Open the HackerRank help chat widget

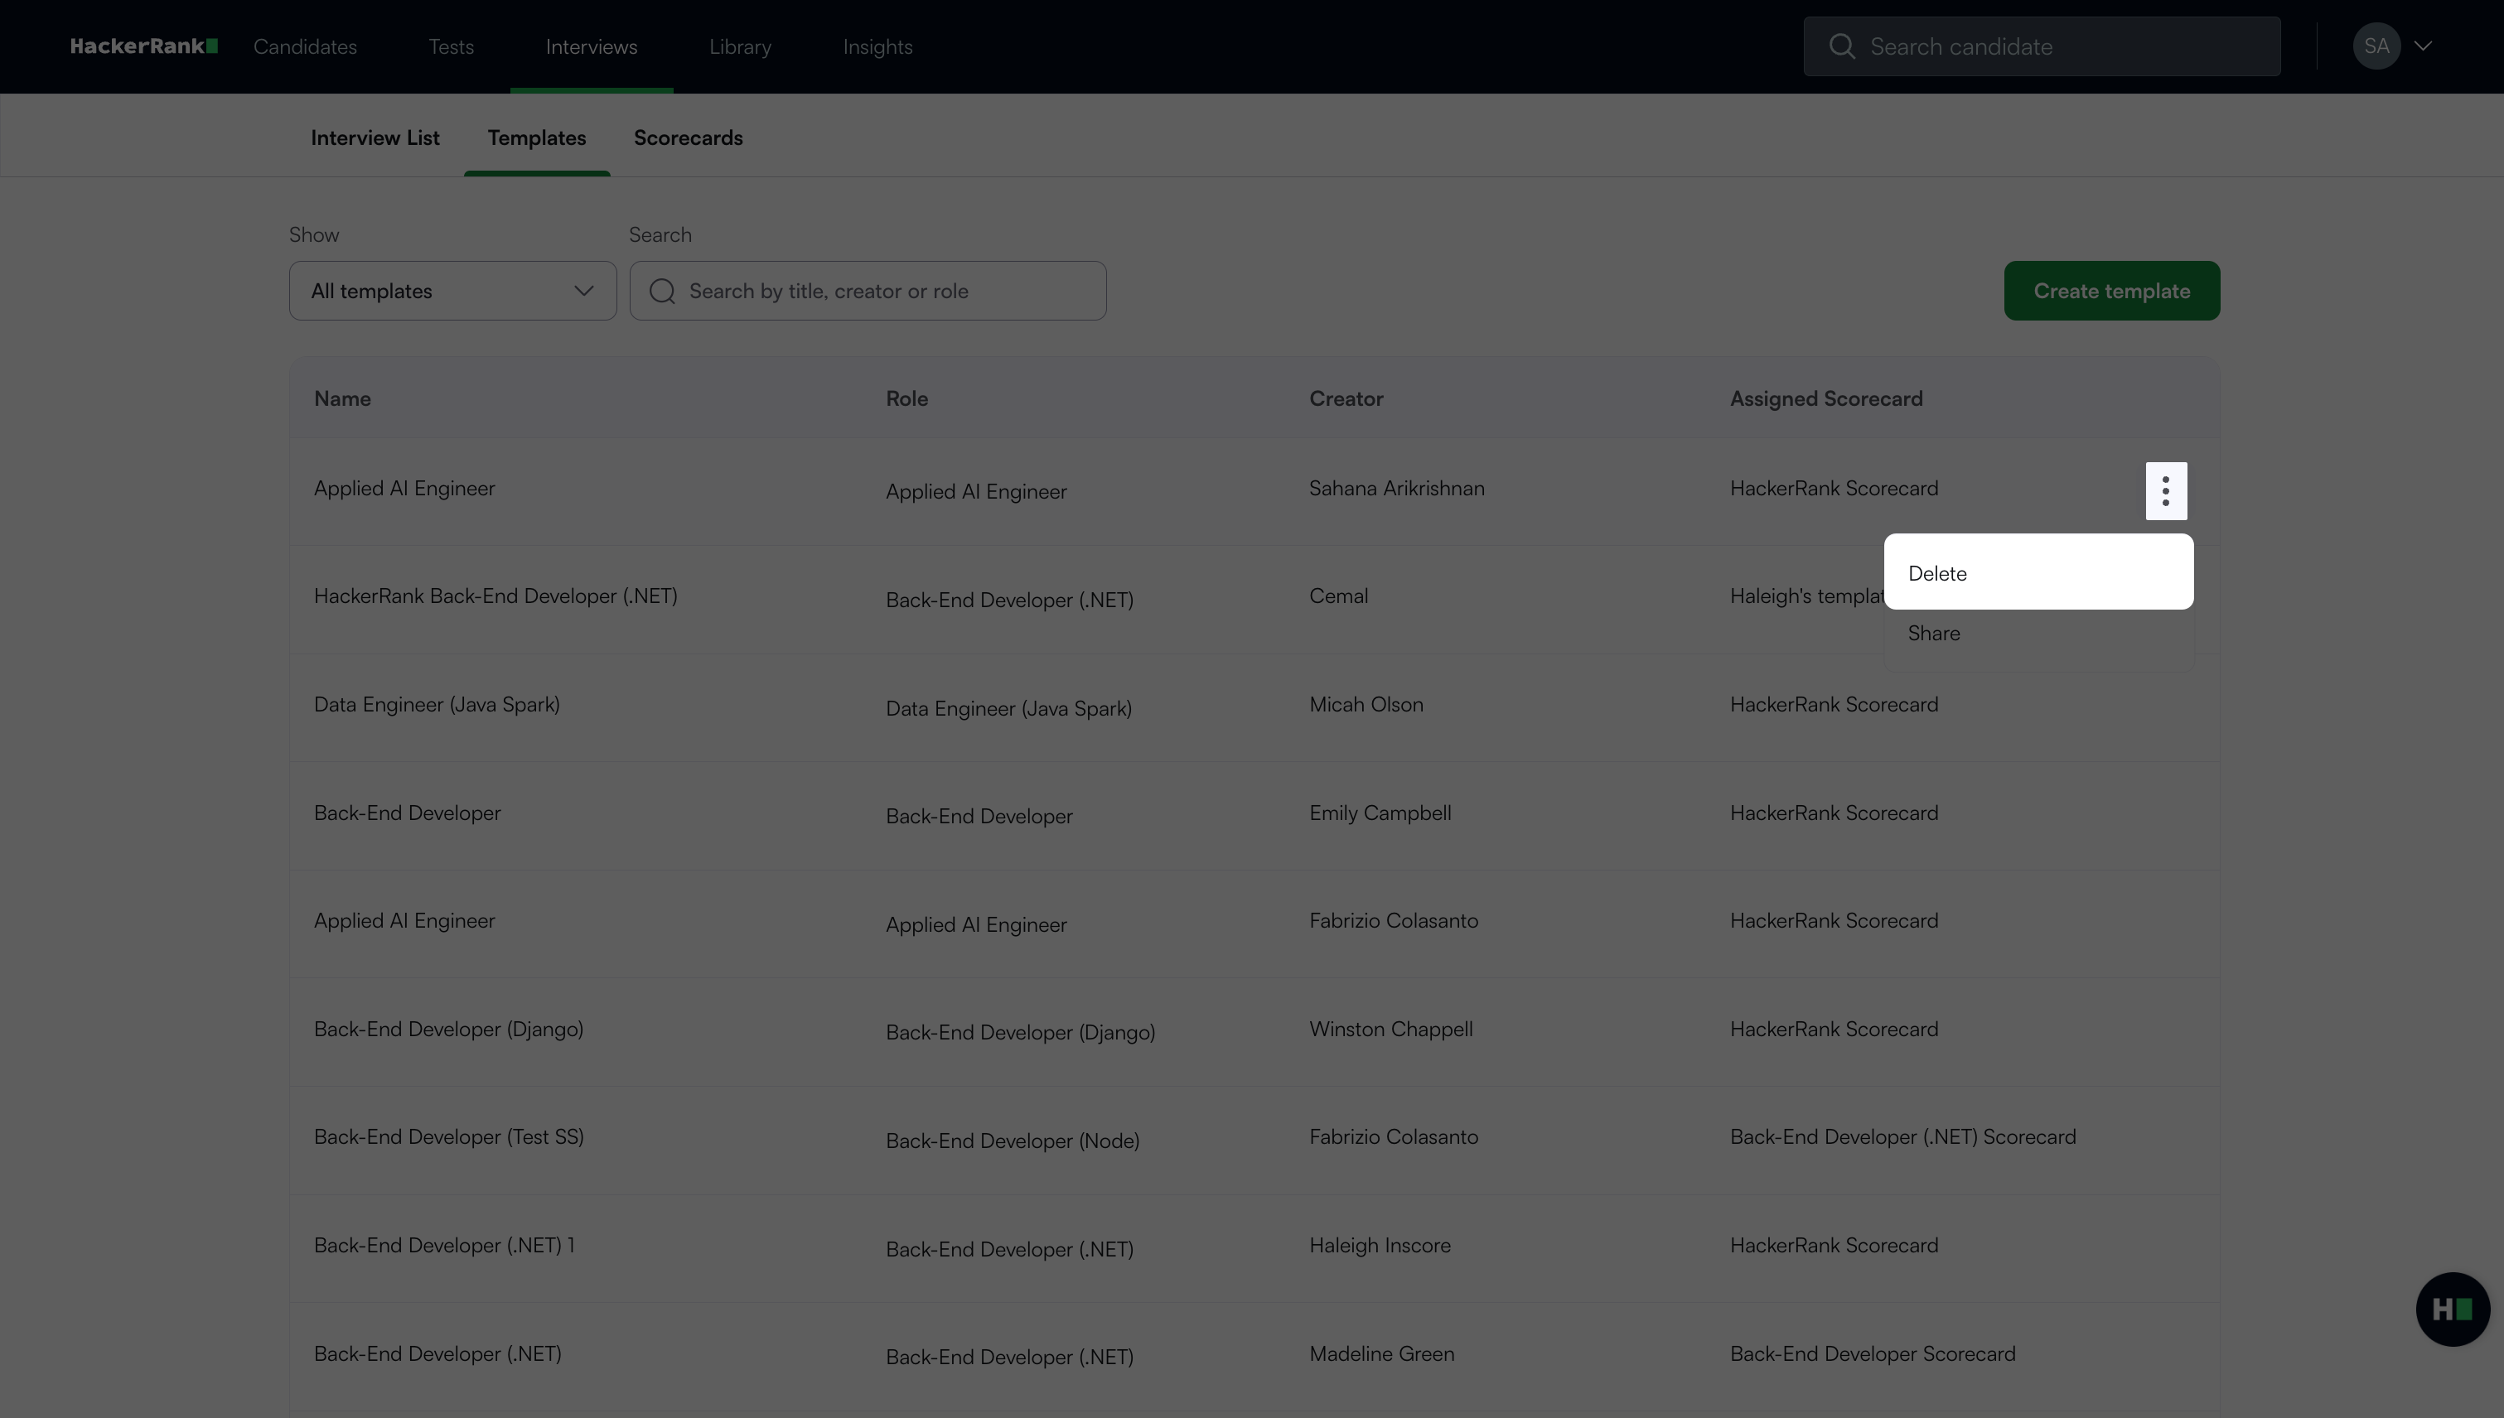pyautogui.click(x=2452, y=1309)
